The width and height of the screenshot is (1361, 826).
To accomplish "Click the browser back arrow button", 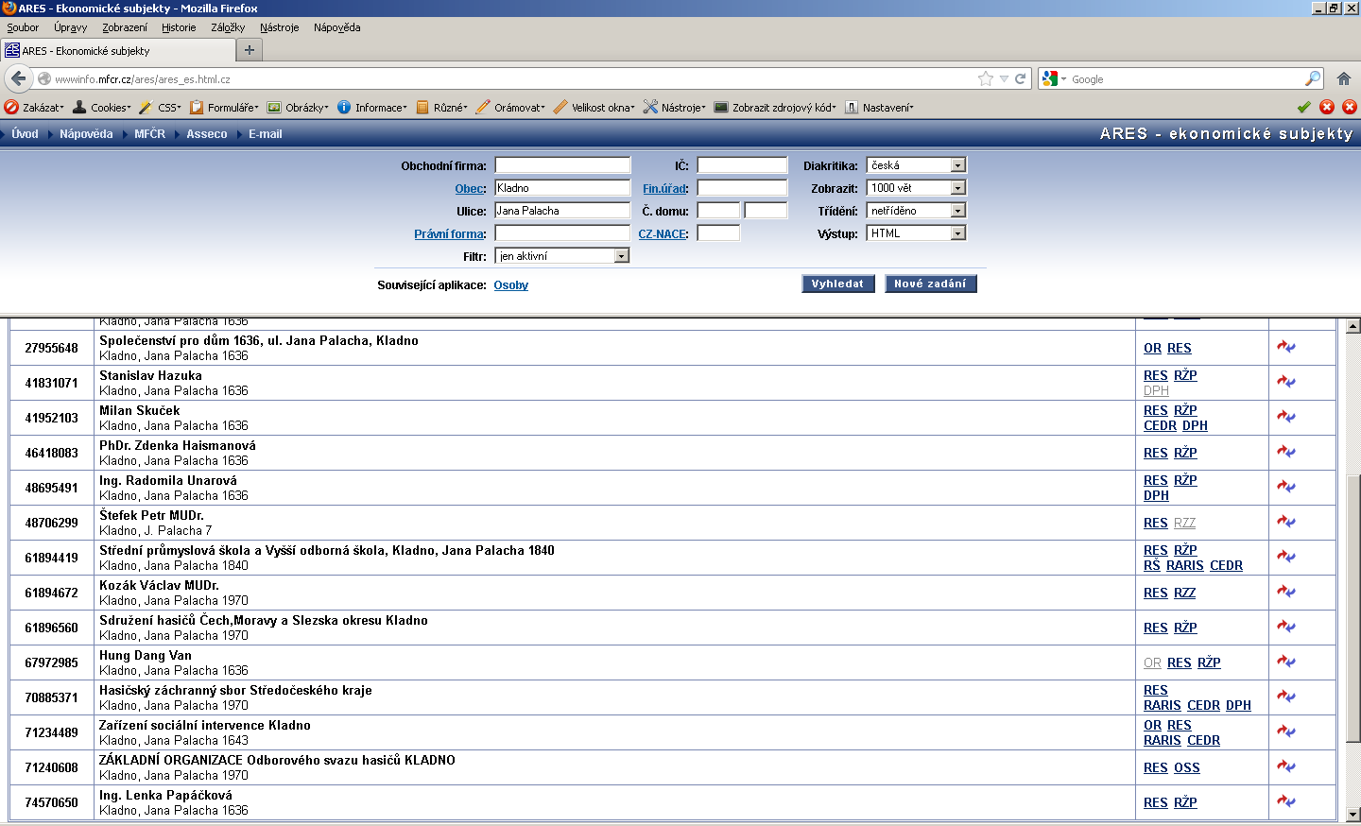I will [x=19, y=78].
